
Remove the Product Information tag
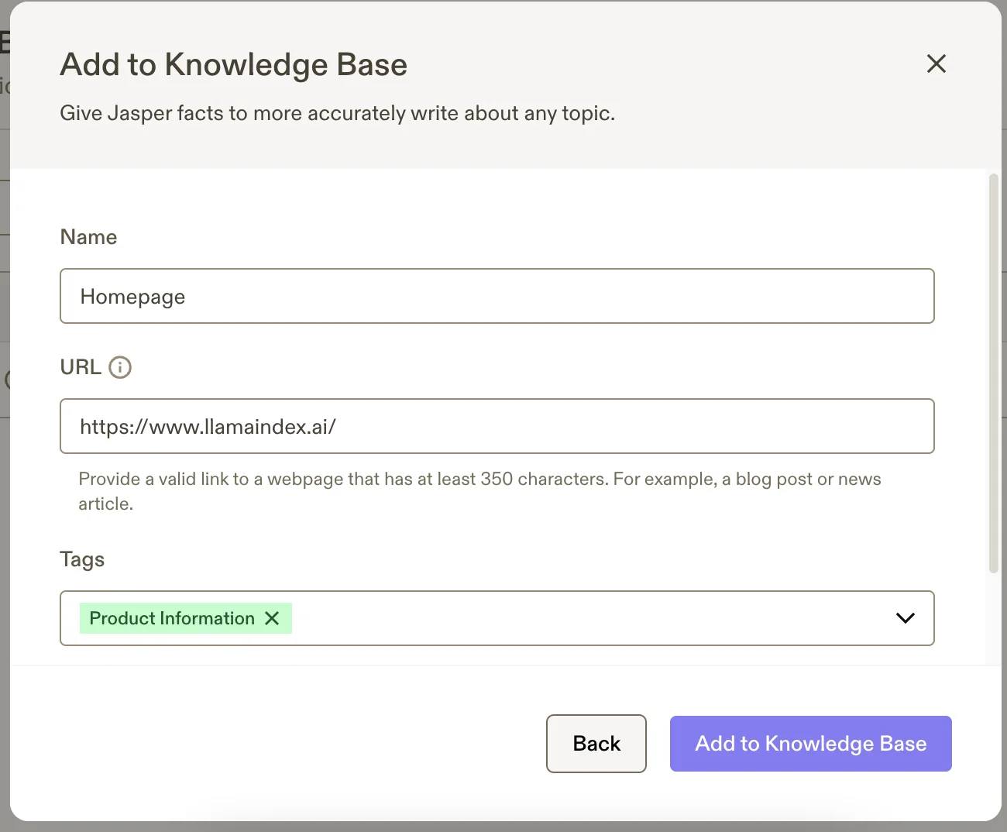[272, 618]
